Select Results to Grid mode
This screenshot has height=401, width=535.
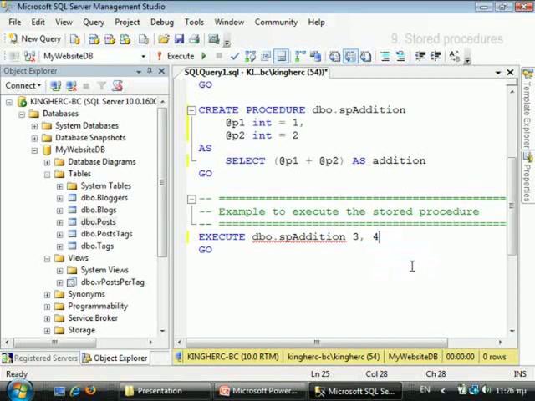pyautogui.click(x=350, y=56)
